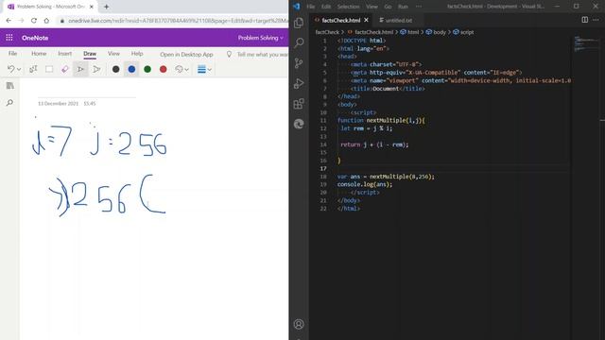Screen dimensions: 605x340
Task: Open the OneNote Help tab
Action: pos(137,54)
